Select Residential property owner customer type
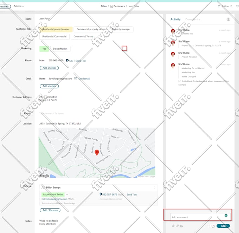The height and width of the screenshot is (233, 239). coord(56,29)
